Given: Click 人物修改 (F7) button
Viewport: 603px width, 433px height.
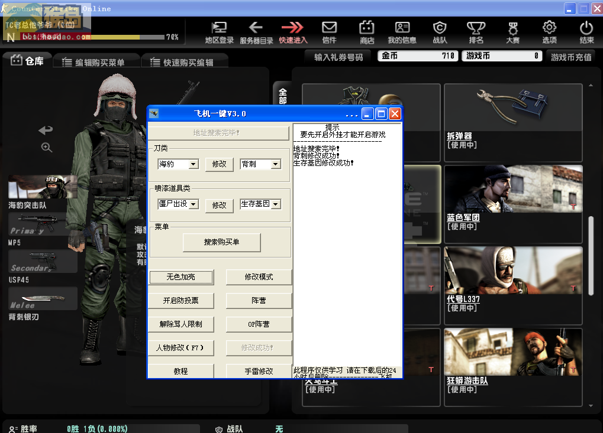Looking at the screenshot, I should point(180,348).
